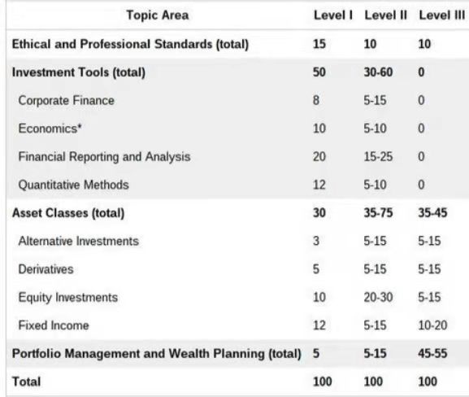The width and height of the screenshot is (469, 397).
Task: Select the 35-75 Asset Classes Level II cell
Action: (x=378, y=213)
